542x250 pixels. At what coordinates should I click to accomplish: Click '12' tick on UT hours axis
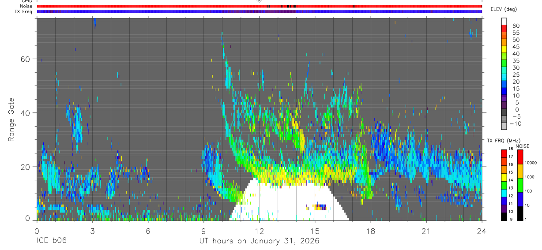click(x=260, y=231)
